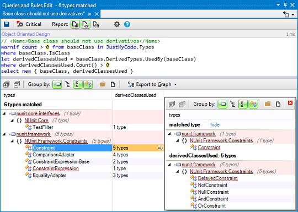The image size is (298, 212).
Task: Toggle group by hierarchy tree in main panel
Action: (x=67, y=84)
